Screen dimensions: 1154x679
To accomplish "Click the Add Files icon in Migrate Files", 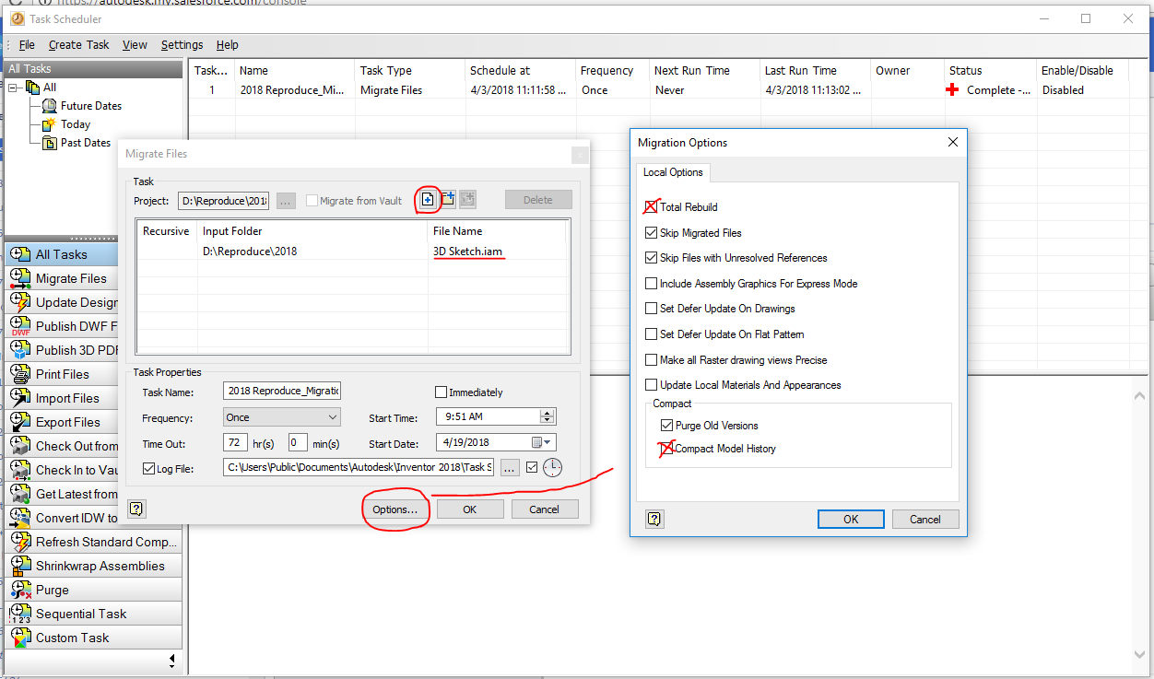I will coord(428,199).
